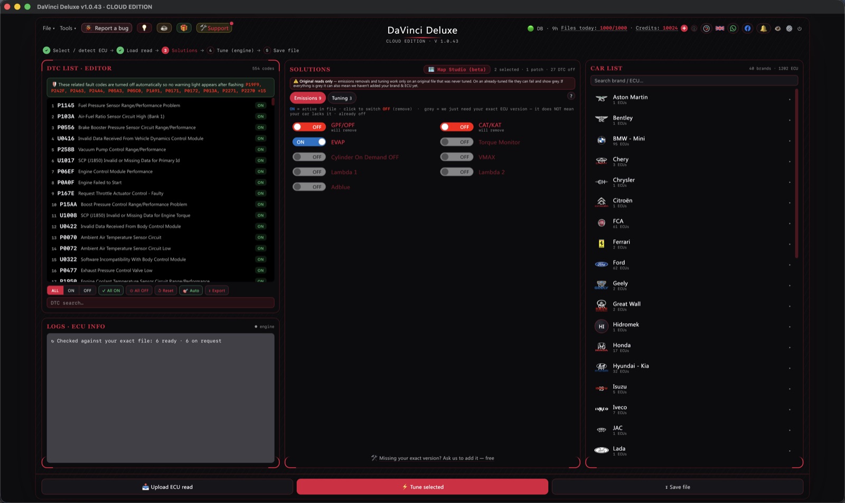Click the Report a bug button
The width and height of the screenshot is (845, 503).
107,28
